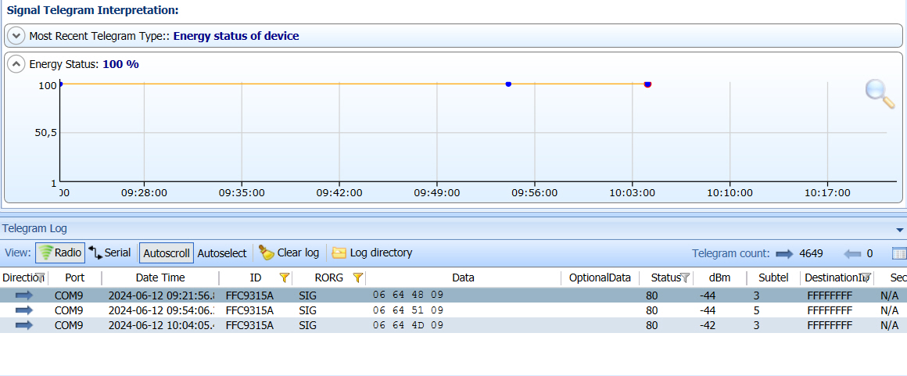Clear log using the broom button
Viewport: 907px width, 376px height.
coord(289,252)
